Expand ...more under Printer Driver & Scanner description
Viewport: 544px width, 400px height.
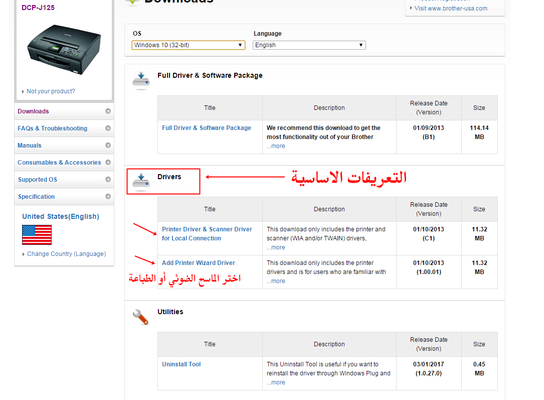276,247
